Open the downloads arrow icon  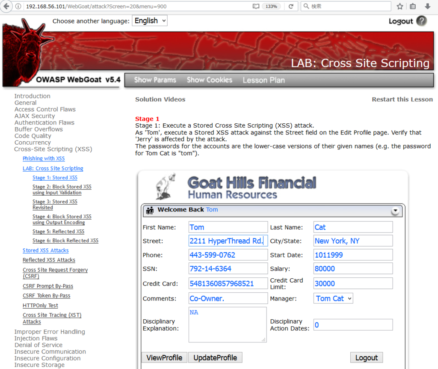427,6
